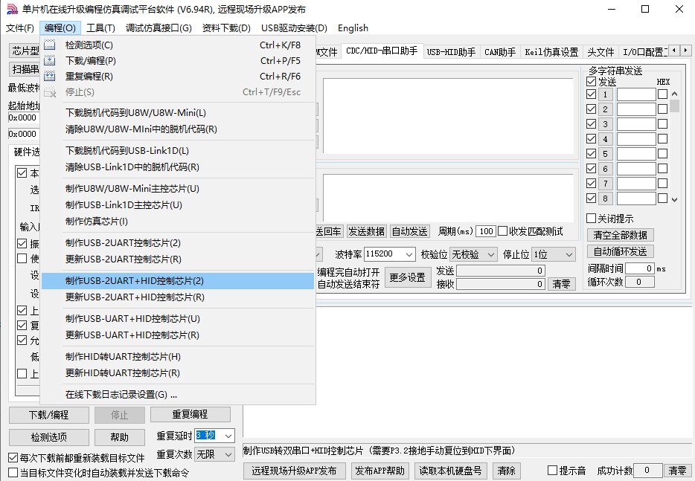Screen dimensions: 695x481
Task: Switch to CAN助手 tab
Action: pyautogui.click(x=500, y=52)
